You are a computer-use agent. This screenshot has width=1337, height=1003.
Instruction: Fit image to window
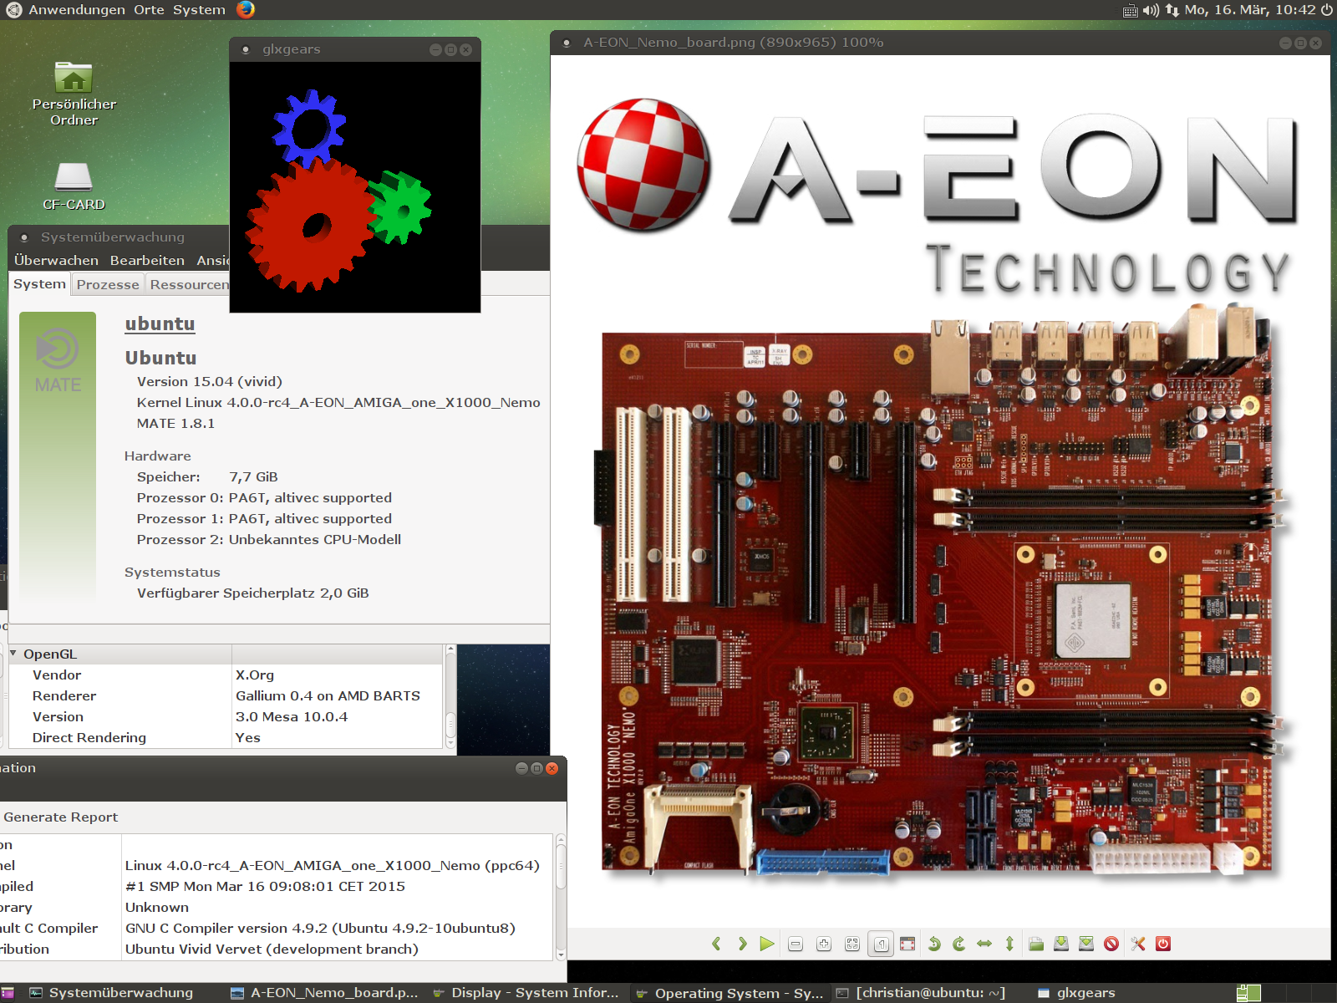(852, 944)
